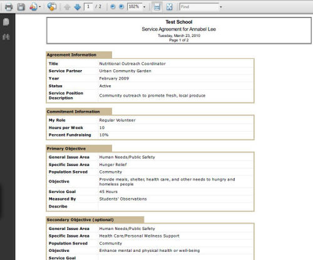
Task: Click the 'Hours per Week' label
Action: pyautogui.click(x=66, y=128)
